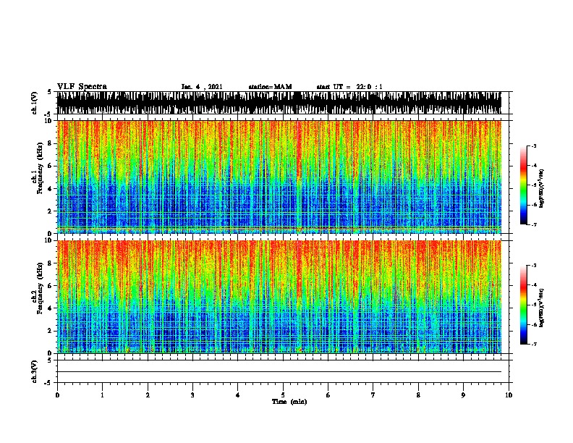Click the "7" minute tick label

[373, 395]
